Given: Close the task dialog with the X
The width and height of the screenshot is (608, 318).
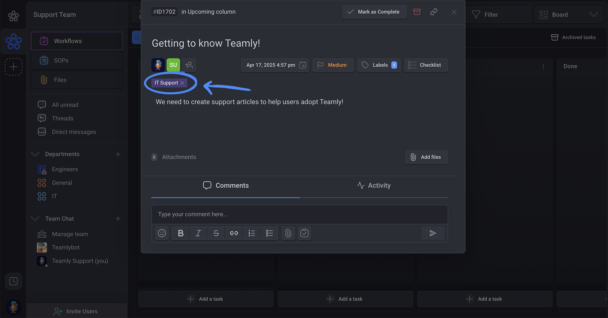Looking at the screenshot, I should tap(454, 12).
